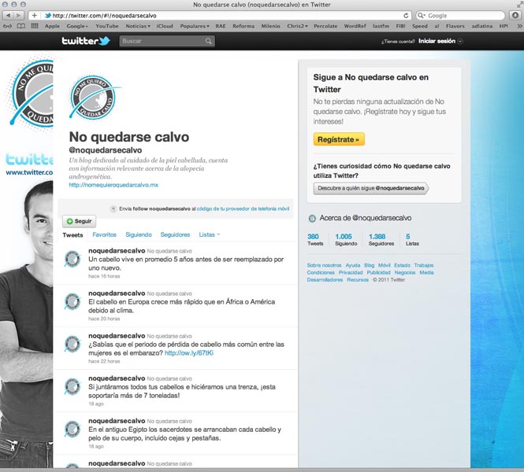Click the Twitter logo in header

[x=86, y=41]
